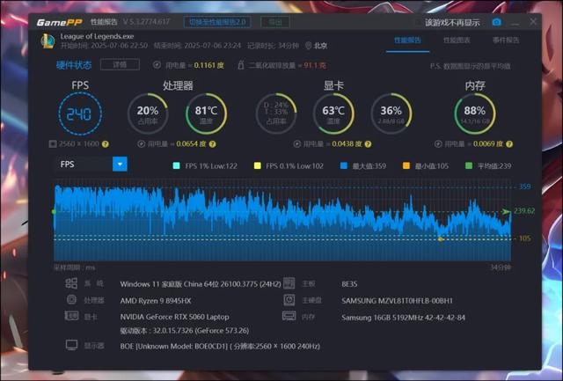
Task: Click the system icon in Windows 11 row
Action: (x=71, y=283)
